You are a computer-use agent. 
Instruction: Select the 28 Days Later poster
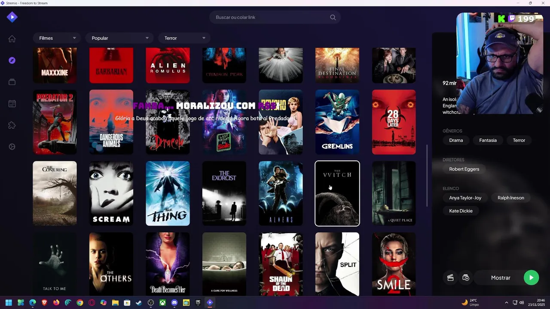(394, 122)
